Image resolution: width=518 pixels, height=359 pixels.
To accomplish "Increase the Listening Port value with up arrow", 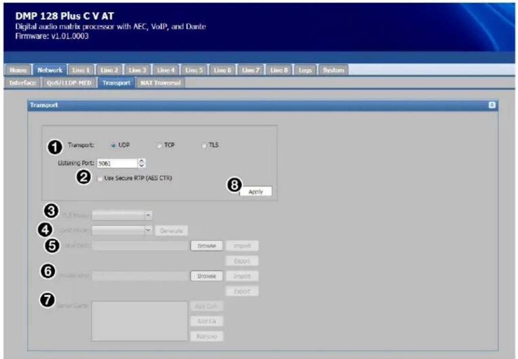I will pyautogui.click(x=141, y=161).
